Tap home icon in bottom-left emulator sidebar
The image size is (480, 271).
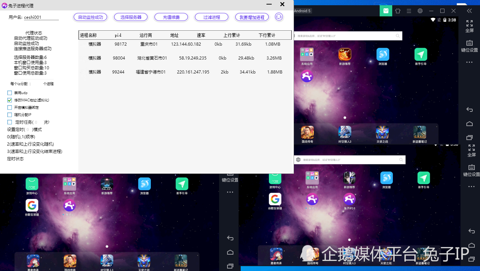[x=230, y=252]
